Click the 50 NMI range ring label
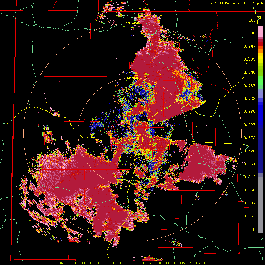Viewport: 265px width, 265px height. coord(133,78)
